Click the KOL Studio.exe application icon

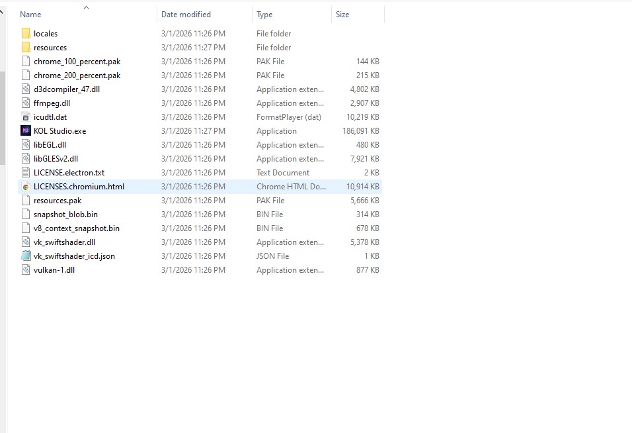pyautogui.click(x=26, y=131)
